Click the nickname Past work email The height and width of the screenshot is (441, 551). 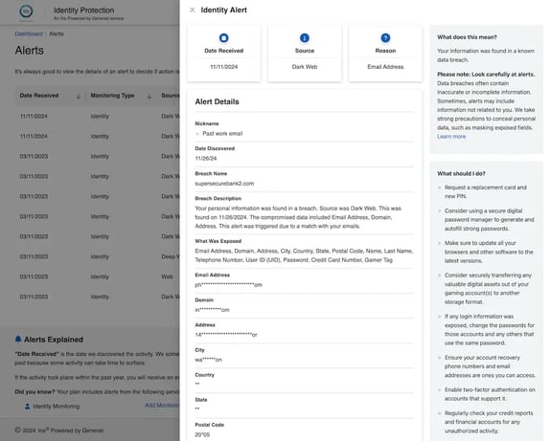pos(222,133)
